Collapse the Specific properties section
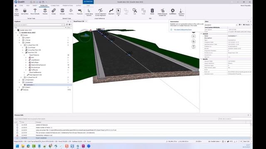This screenshot has width=266, height=149. [x=201, y=59]
